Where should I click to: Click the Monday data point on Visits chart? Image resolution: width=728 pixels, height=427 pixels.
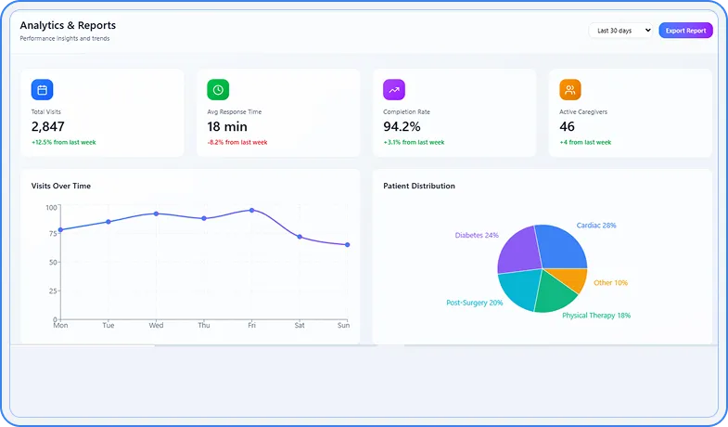click(x=60, y=229)
